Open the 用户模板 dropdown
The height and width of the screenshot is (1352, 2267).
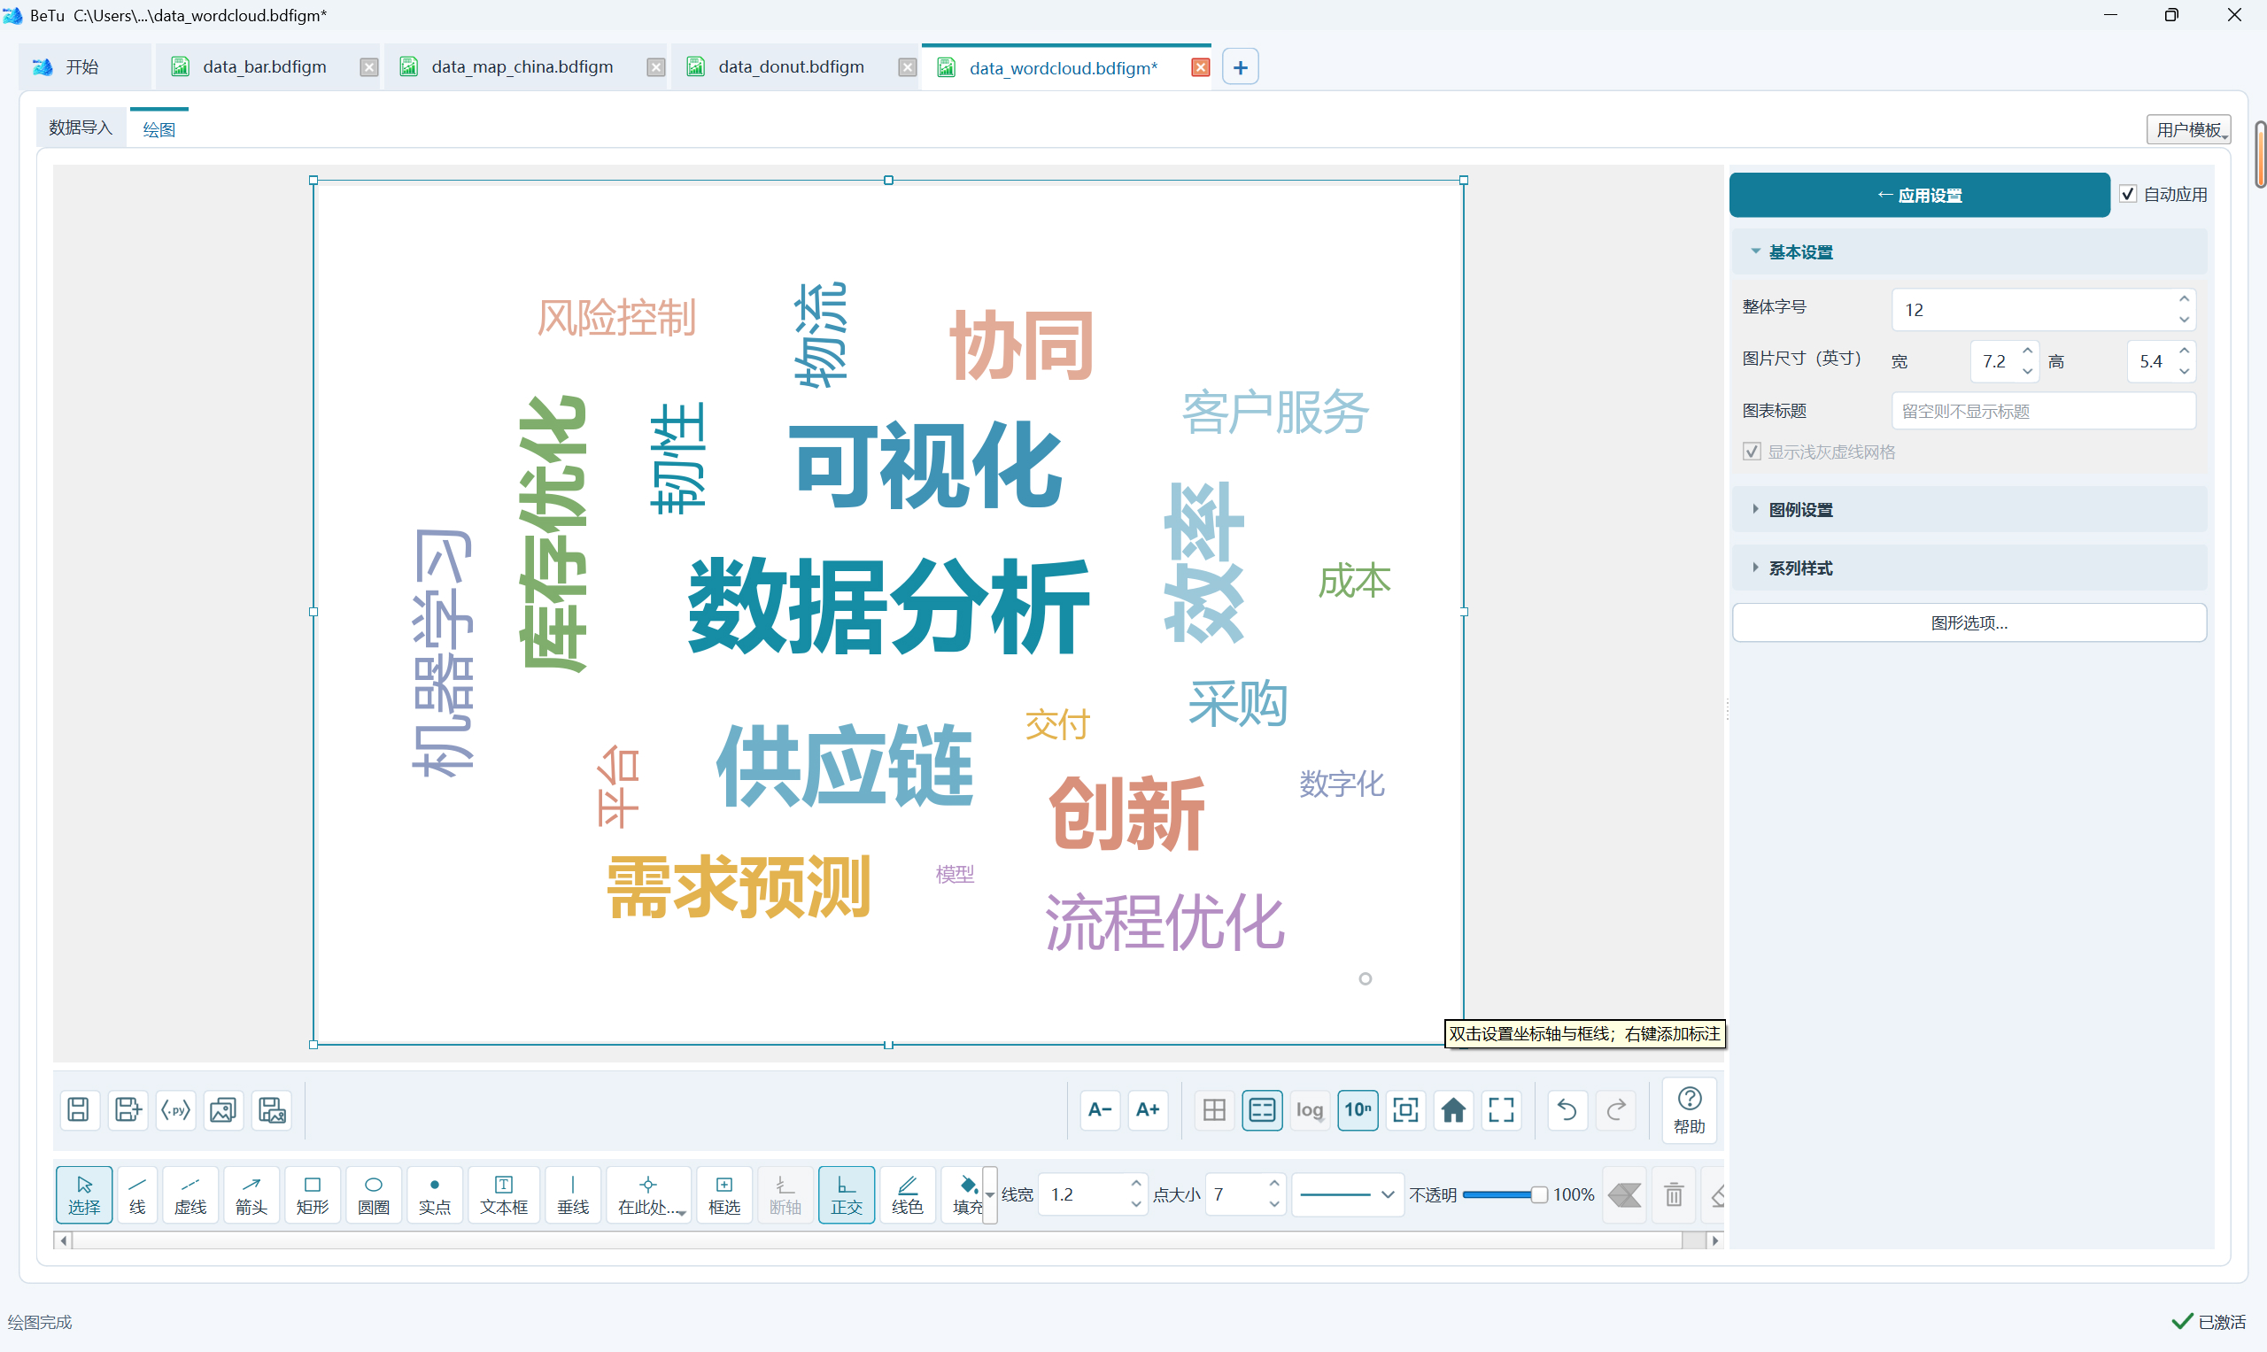coord(2189,129)
